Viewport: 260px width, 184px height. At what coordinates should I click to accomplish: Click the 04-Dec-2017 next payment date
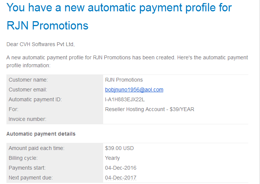point(121,178)
